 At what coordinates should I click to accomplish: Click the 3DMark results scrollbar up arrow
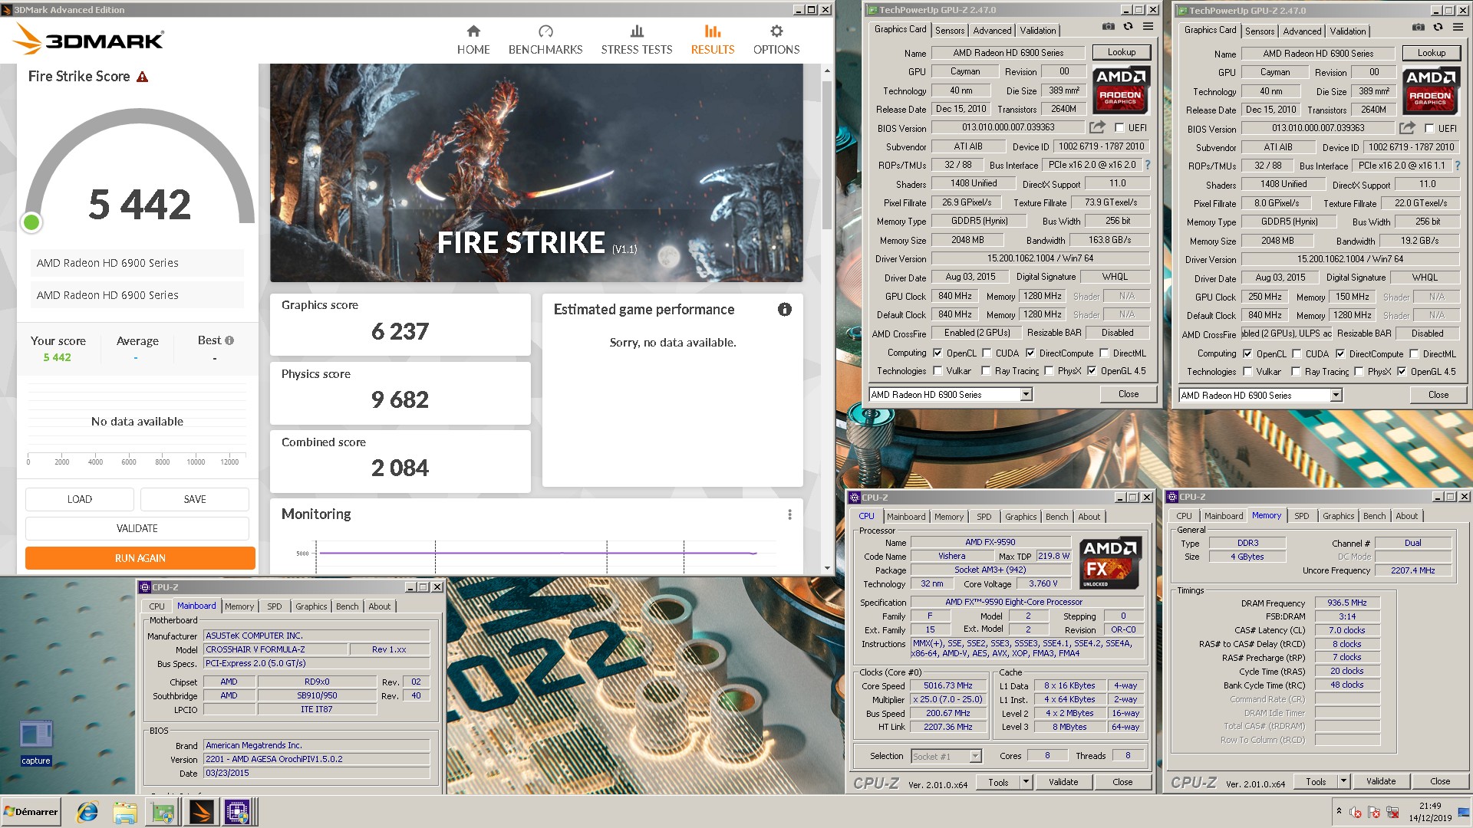(x=826, y=71)
